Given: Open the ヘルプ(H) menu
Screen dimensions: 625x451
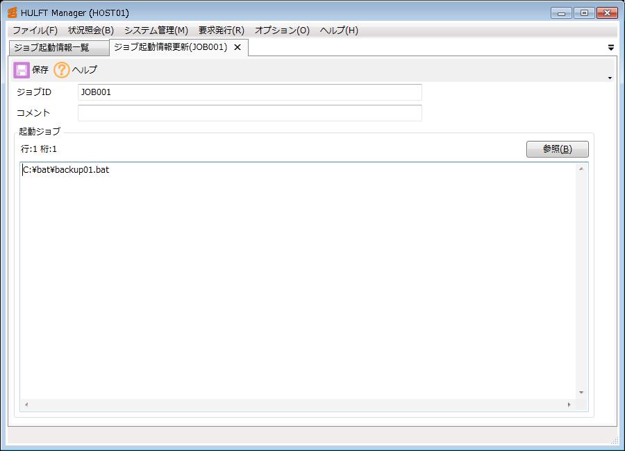Looking at the screenshot, I should (339, 31).
